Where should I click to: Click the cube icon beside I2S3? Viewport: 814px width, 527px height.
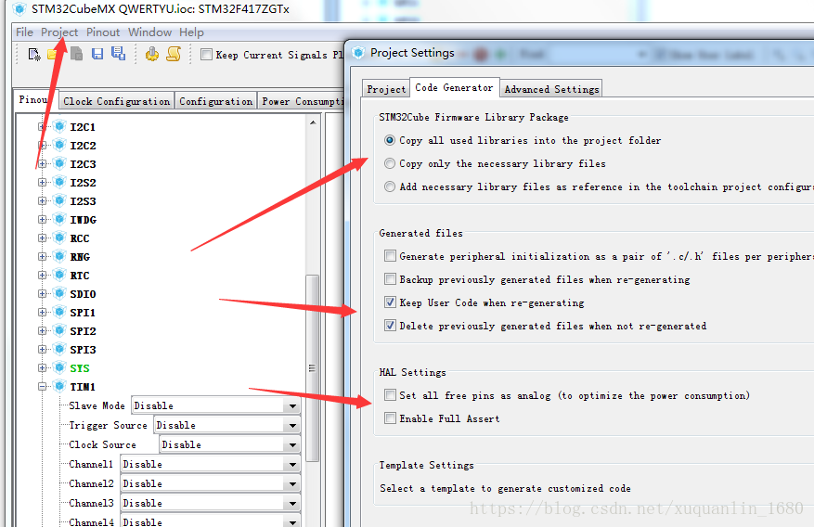tap(59, 200)
